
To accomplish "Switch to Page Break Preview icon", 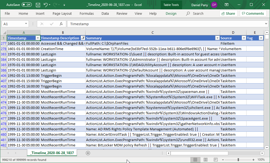I will tap(215, 160).
